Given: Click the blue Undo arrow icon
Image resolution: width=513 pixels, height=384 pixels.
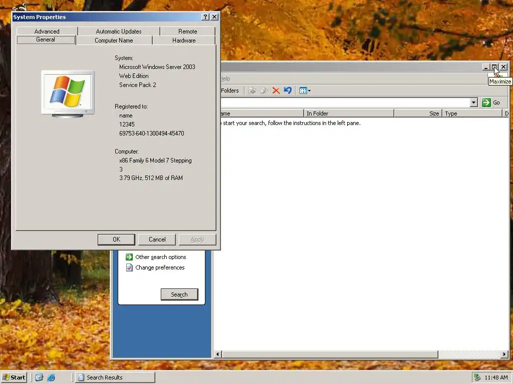Looking at the screenshot, I should 288,90.
